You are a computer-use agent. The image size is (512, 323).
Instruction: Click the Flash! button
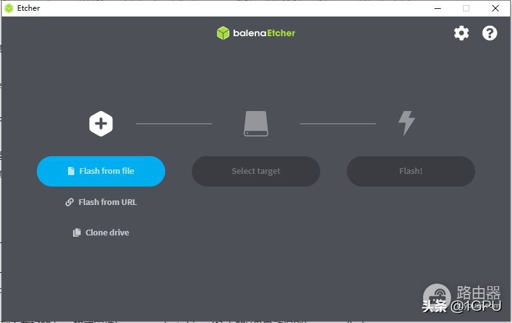(411, 171)
